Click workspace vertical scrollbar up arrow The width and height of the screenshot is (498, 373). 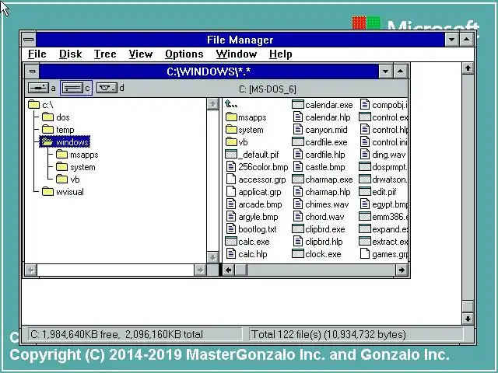click(x=468, y=68)
